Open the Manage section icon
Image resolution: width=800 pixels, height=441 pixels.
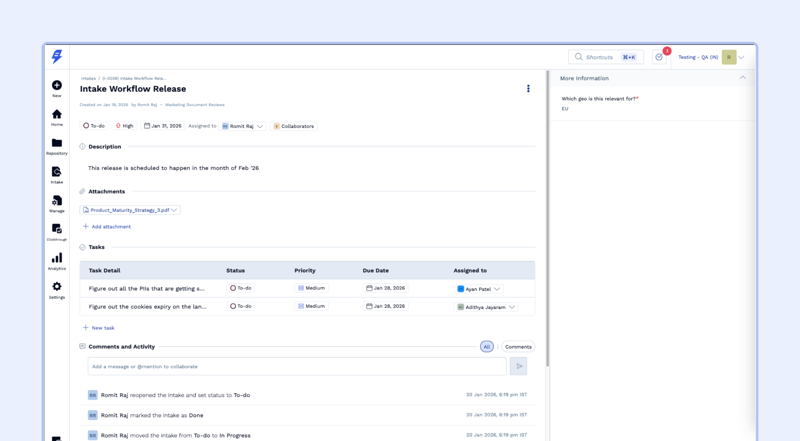[57, 201]
